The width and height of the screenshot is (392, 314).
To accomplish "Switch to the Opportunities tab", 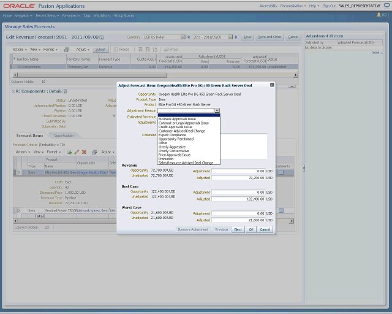I will (x=64, y=136).
